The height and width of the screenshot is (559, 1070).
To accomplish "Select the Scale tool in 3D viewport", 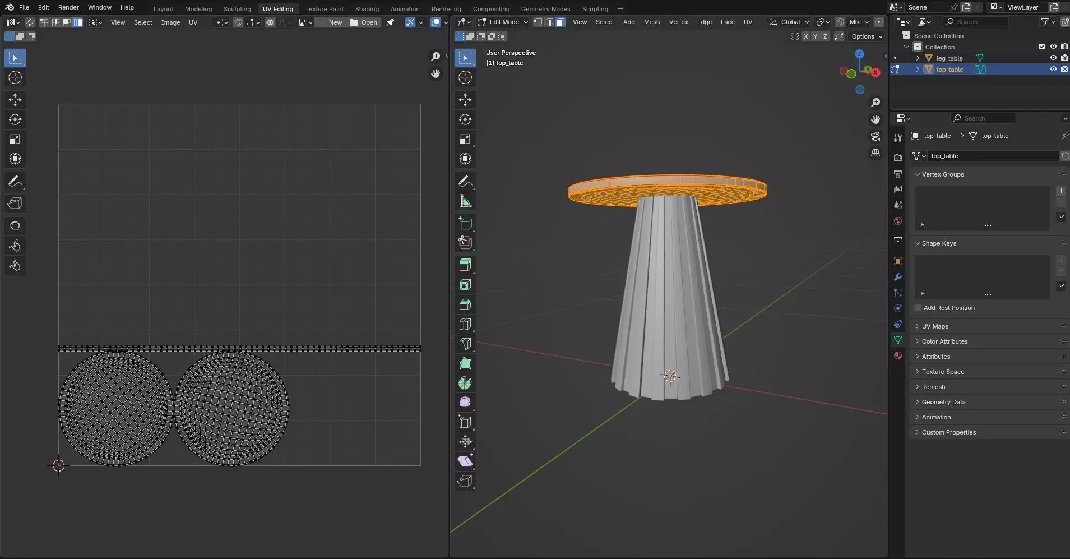I will click(465, 139).
